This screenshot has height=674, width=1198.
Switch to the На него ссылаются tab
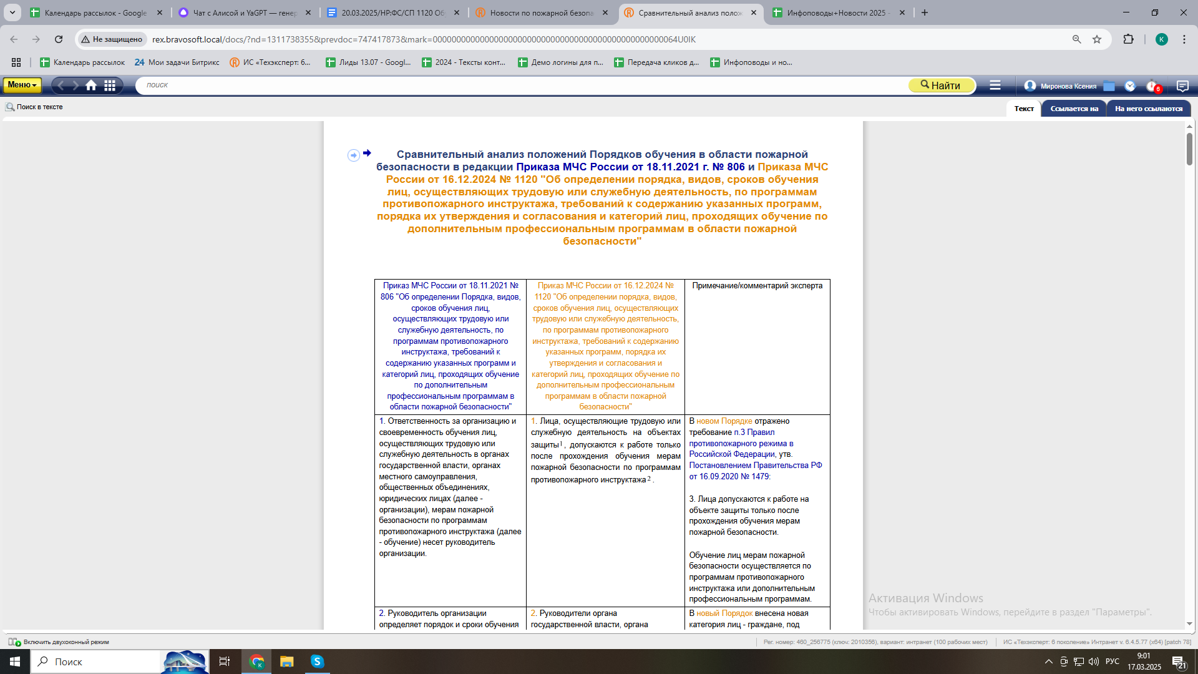pos(1149,109)
